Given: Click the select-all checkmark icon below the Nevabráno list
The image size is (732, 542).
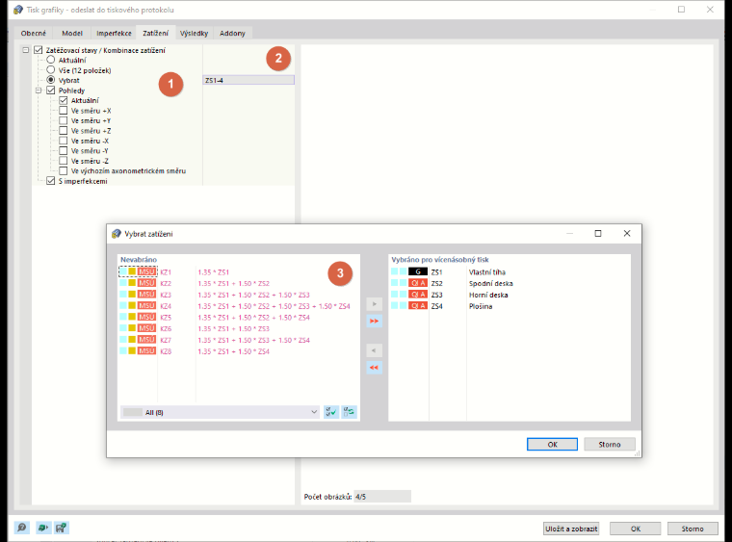Looking at the screenshot, I should (x=331, y=412).
